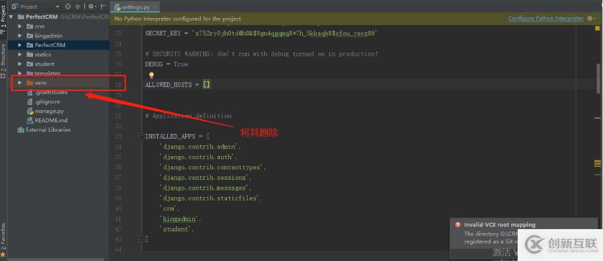
Task: Click the Configure Python Interpreter link
Action: [x=546, y=19]
